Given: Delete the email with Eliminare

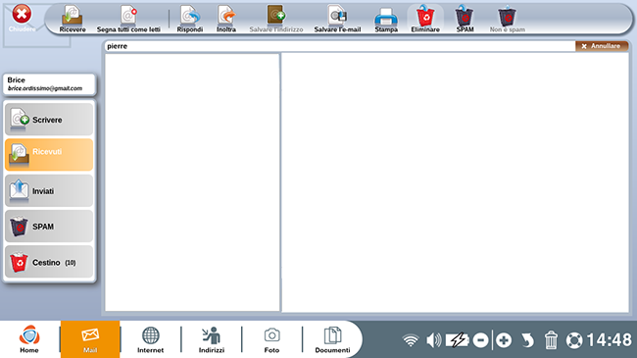Looking at the screenshot, I should 425,19.
